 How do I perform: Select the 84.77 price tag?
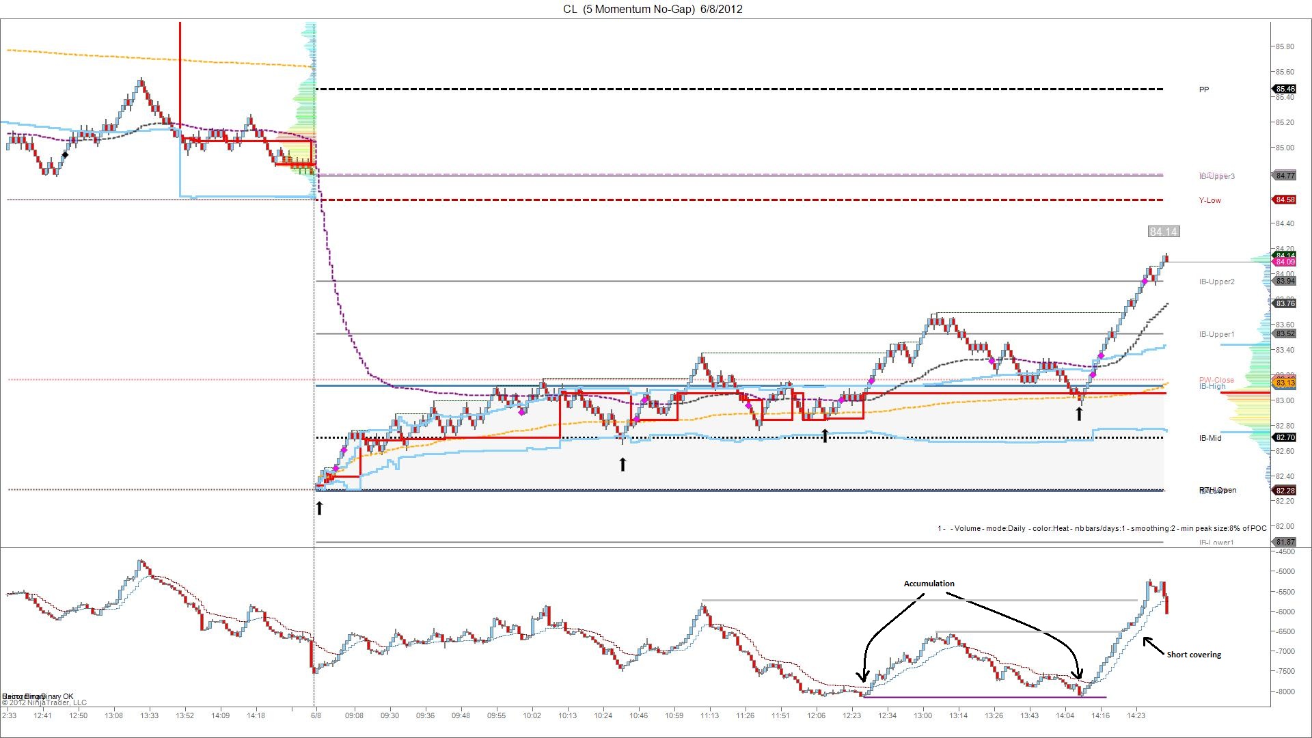[x=1284, y=176]
